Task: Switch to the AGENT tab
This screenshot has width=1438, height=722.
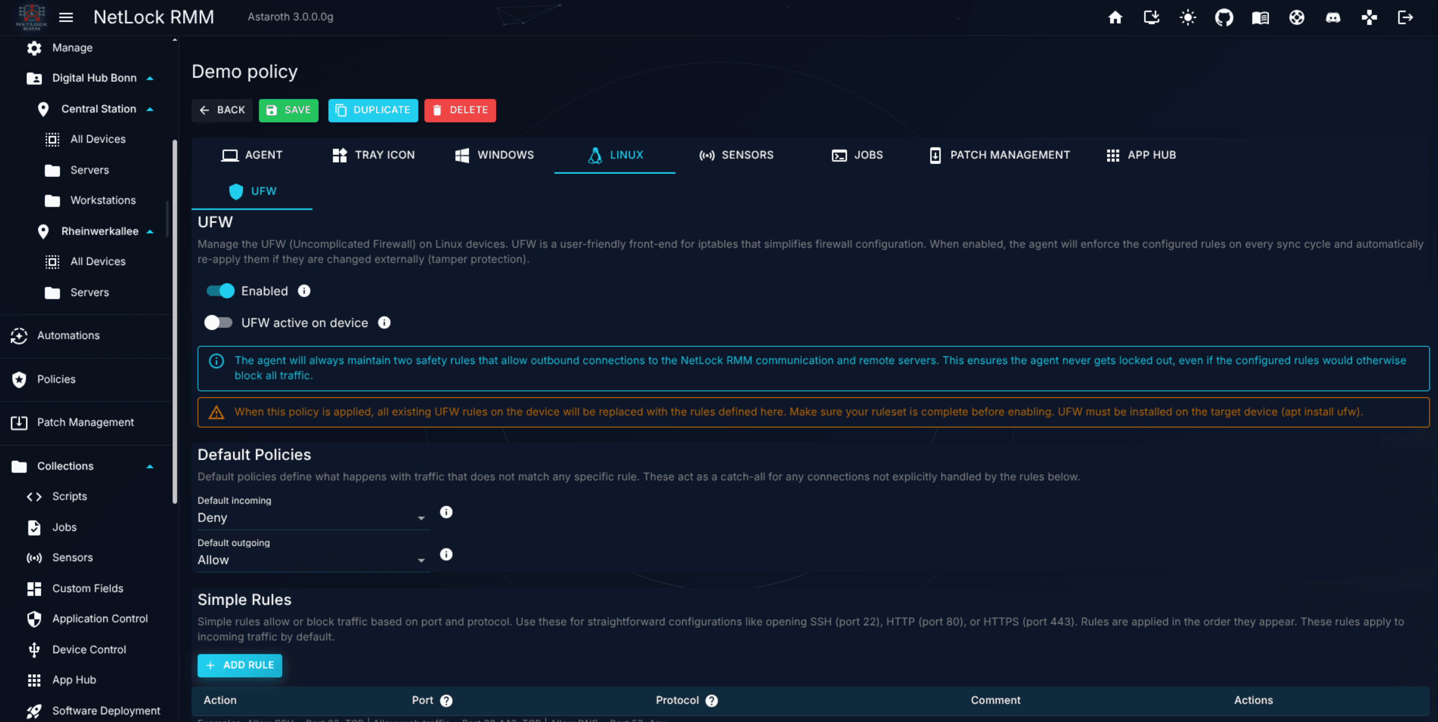Action: pos(252,155)
